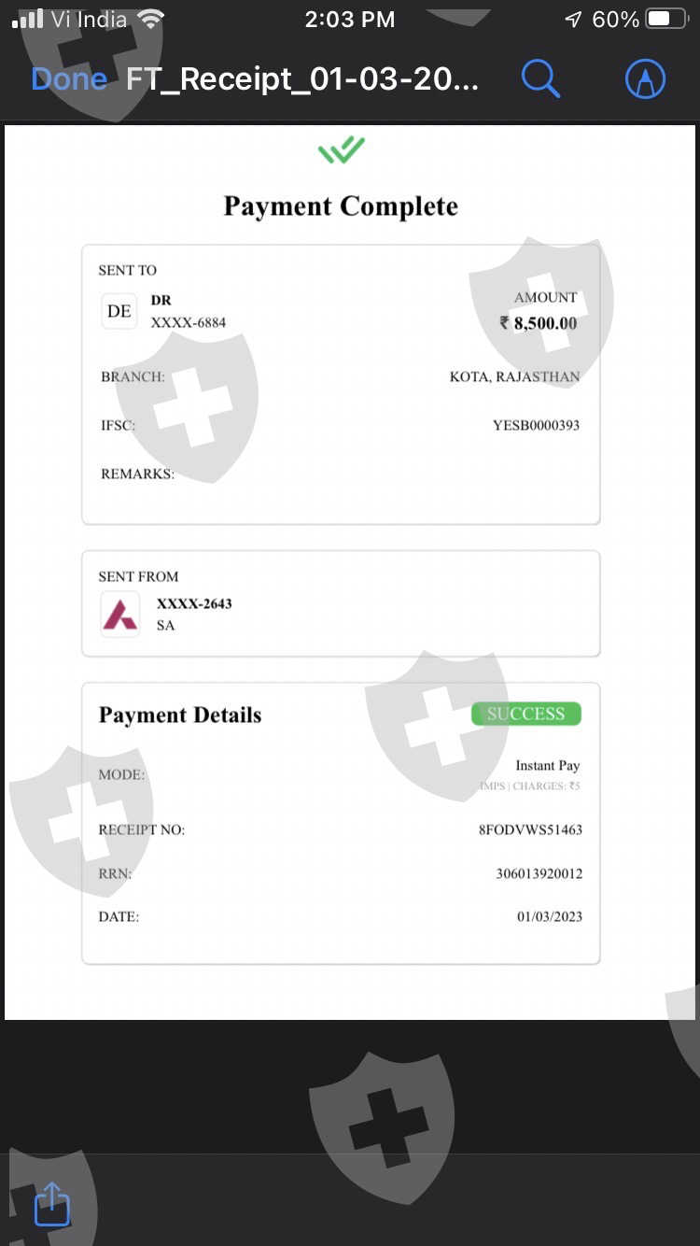This screenshot has width=700, height=1246.
Task: Tap receipt number 8FODVWS51463
Action: 530,829
